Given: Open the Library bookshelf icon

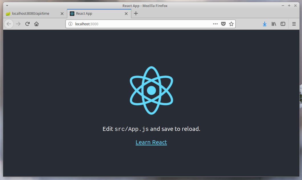Looking at the screenshot, I should (x=274, y=24).
